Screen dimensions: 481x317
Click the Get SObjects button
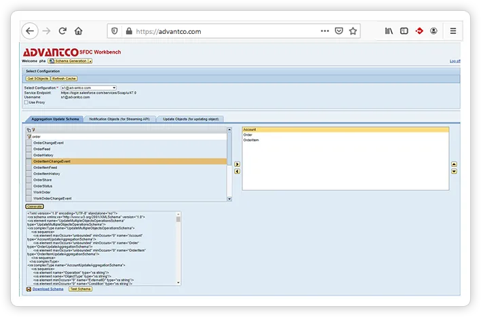pyautogui.click(x=38, y=79)
